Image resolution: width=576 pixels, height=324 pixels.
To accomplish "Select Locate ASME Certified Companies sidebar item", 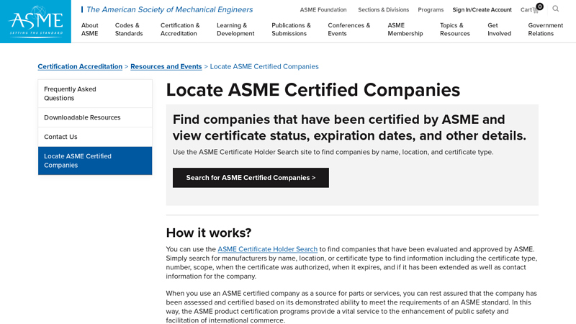I will (95, 161).
